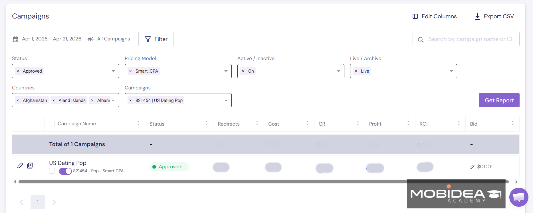Go to previous page arrow
The width and height of the screenshot is (533, 213).
pos(21,202)
